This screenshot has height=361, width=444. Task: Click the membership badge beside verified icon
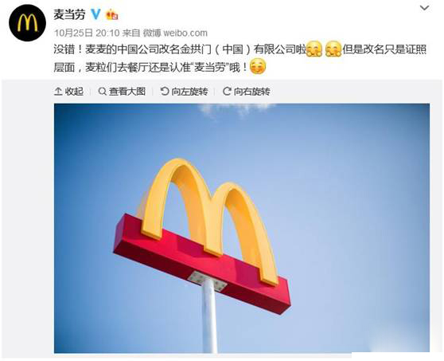112,15
